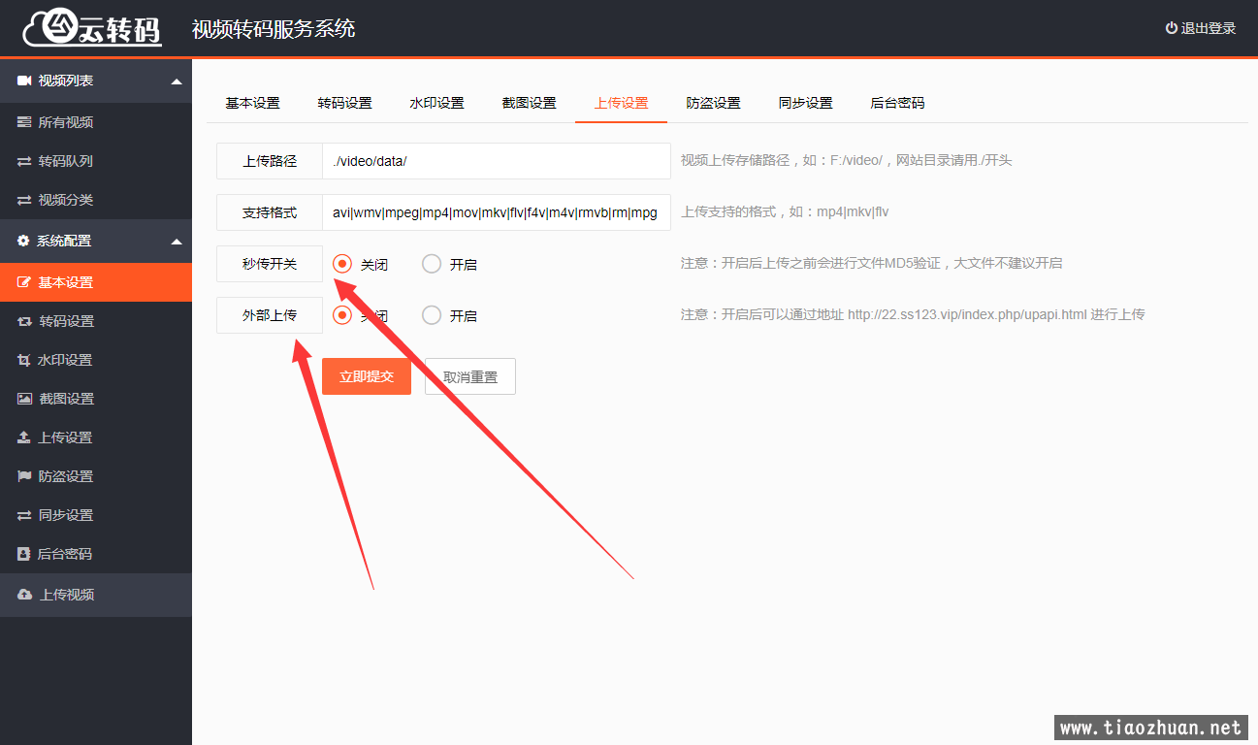Image resolution: width=1258 pixels, height=745 pixels.
Task: Select 关闭 radio for 外部上传
Action: (x=341, y=315)
